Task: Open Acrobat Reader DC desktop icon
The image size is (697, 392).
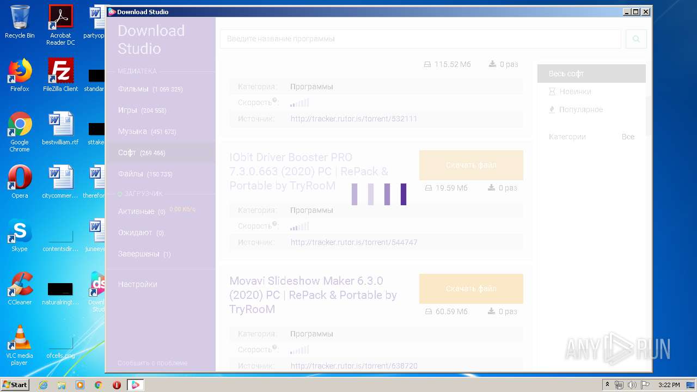Action: coord(60,25)
